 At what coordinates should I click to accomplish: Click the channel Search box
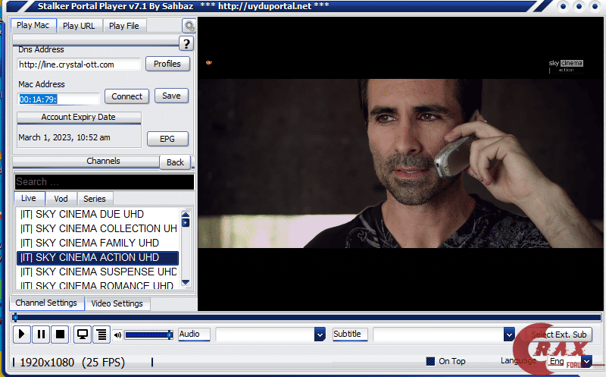pos(105,182)
